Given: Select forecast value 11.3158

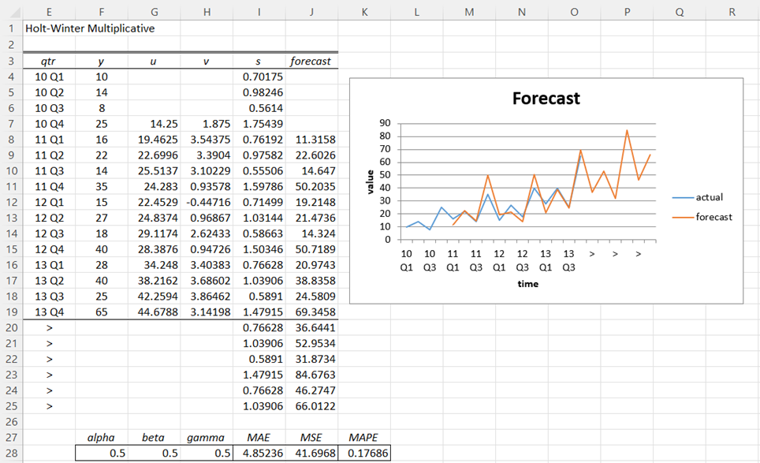Looking at the screenshot, I should coord(311,139).
